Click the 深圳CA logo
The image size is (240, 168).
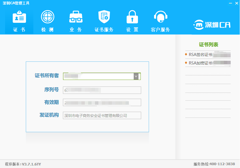click(x=212, y=25)
